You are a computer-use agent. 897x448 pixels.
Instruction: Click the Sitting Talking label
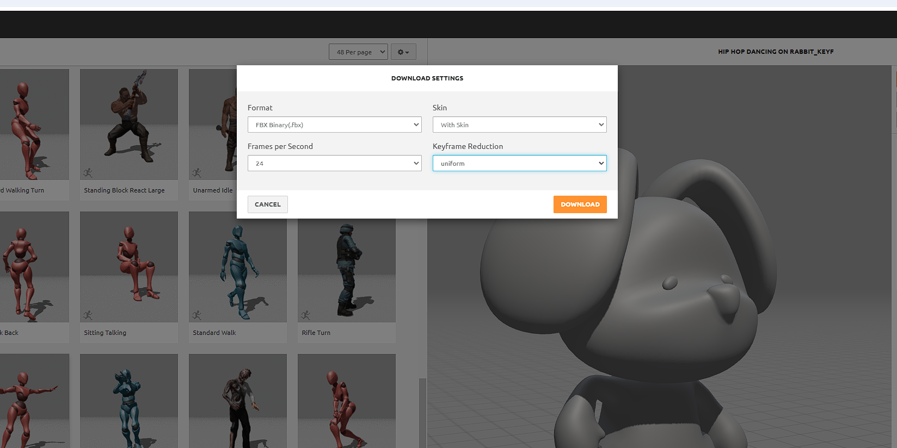click(x=105, y=333)
